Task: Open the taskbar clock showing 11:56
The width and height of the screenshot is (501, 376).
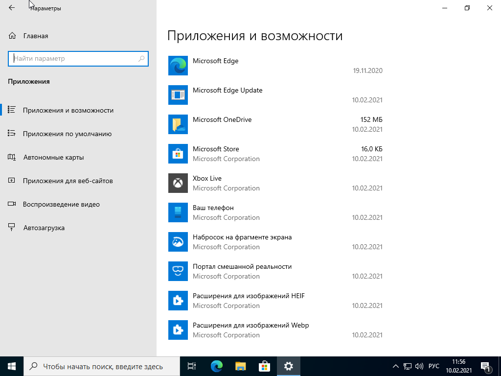Action: coord(459,366)
